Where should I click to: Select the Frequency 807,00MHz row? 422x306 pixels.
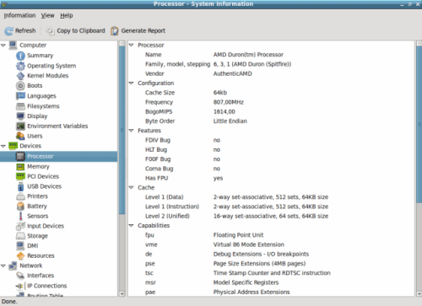[271, 102]
